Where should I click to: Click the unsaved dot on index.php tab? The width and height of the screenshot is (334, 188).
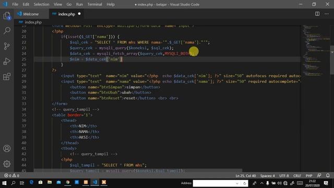[x=79, y=14]
